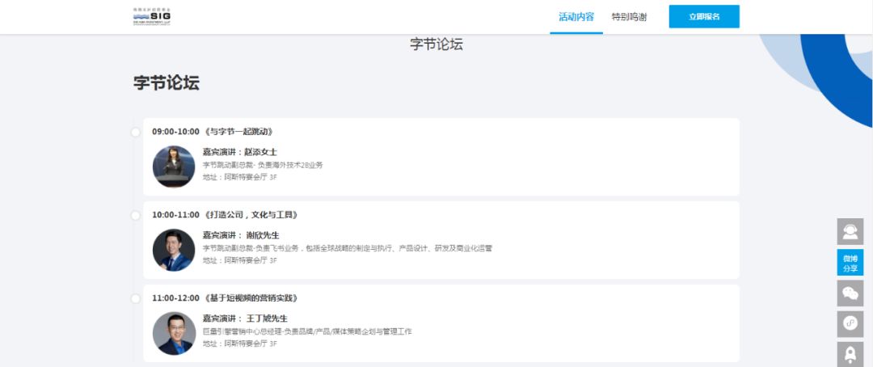Click the 立即报名 button
The width and height of the screenshot is (873, 367).
[704, 17]
